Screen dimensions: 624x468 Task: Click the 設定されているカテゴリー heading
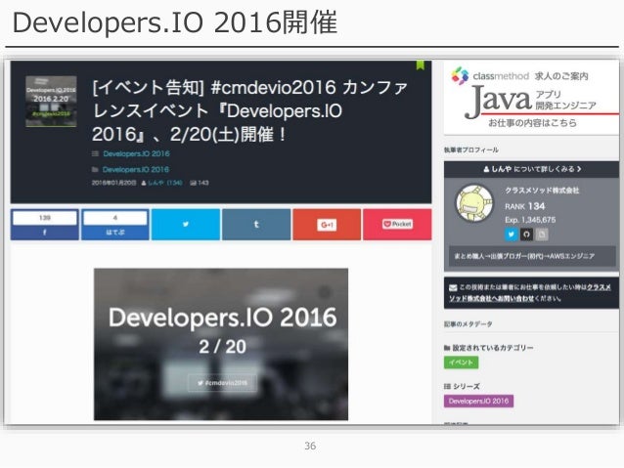pos(489,348)
